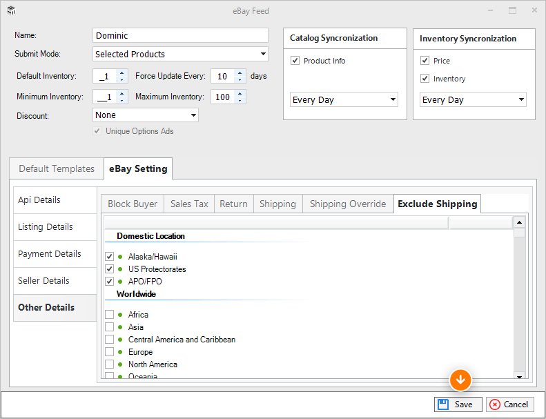546x419 pixels.
Task: Uncheck APO/FPO exclusion
Action: coord(109,282)
